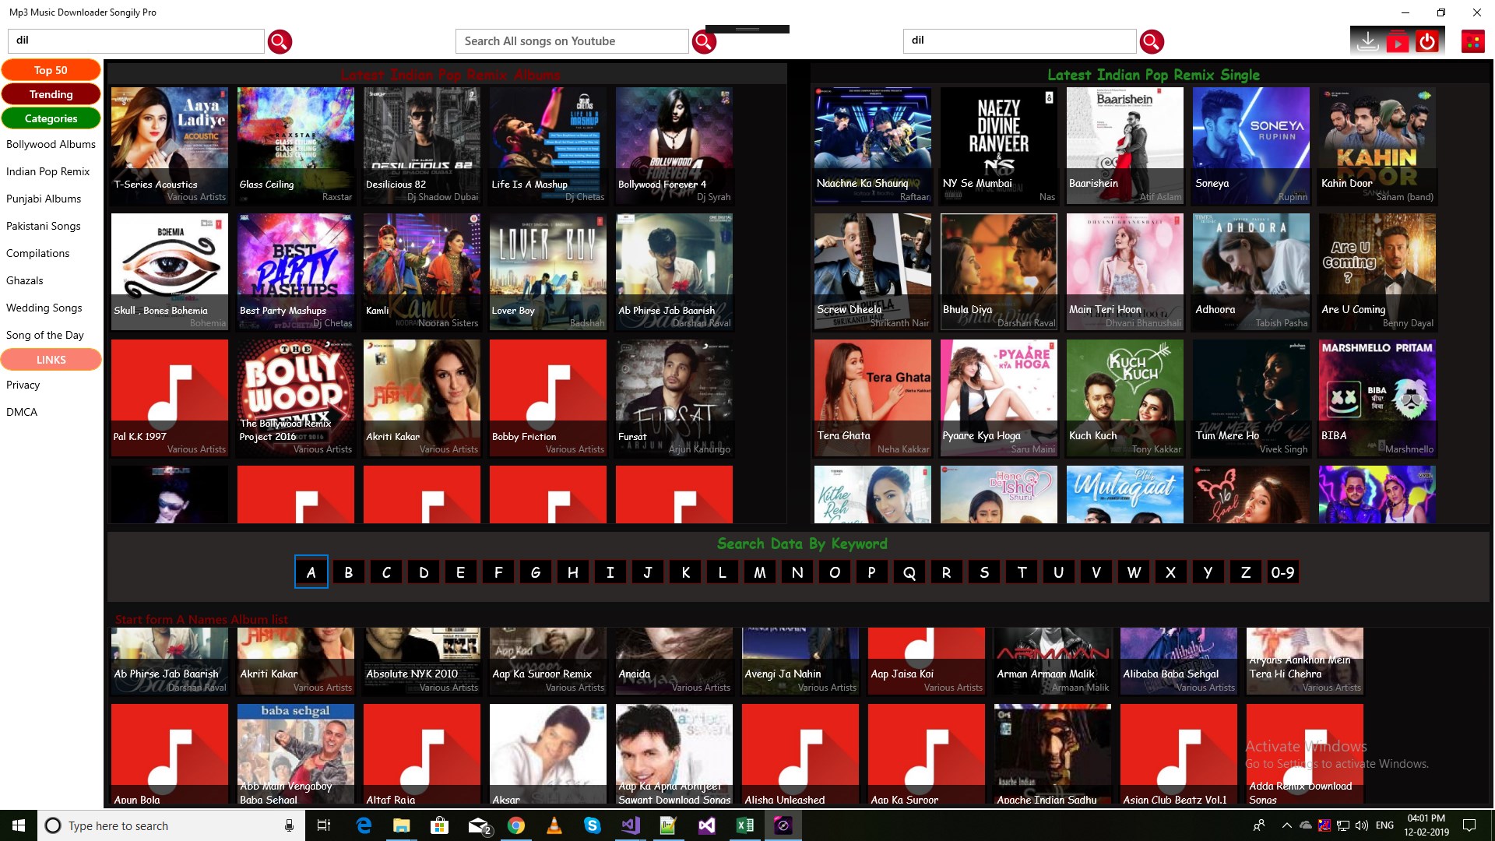The image size is (1495, 841).
Task: Open the video playlist icon
Action: point(1398,40)
